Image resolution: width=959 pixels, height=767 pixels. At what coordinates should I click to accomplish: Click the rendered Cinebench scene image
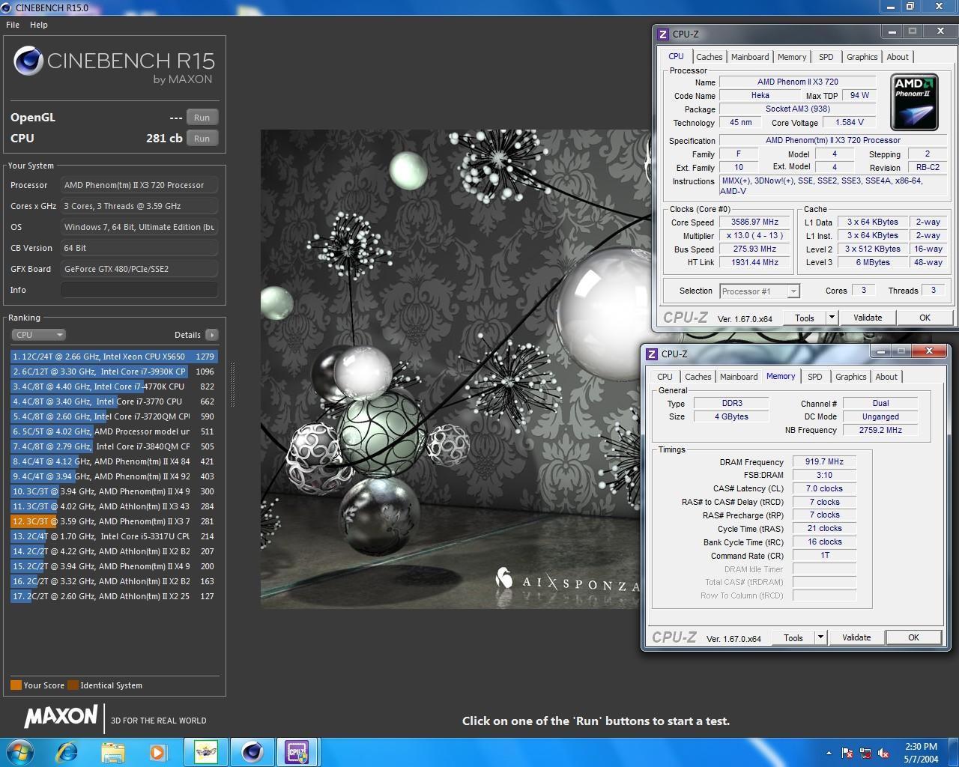pos(456,369)
